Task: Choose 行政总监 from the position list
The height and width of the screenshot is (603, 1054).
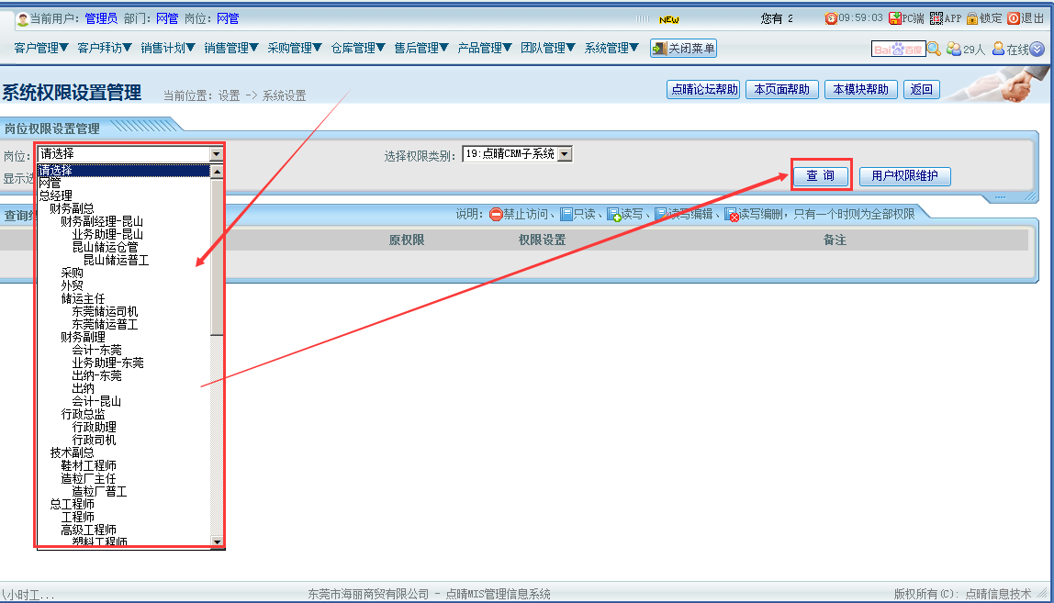Action: (84, 414)
